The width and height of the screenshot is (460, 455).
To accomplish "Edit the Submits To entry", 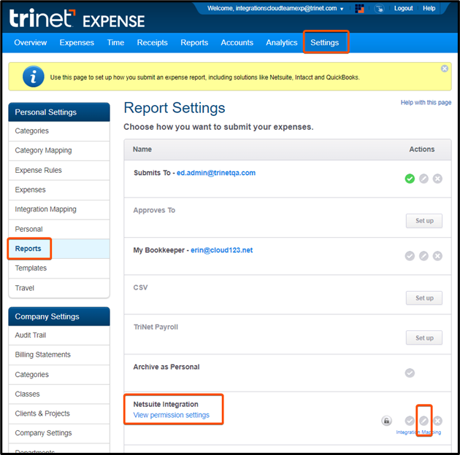I will click(423, 179).
